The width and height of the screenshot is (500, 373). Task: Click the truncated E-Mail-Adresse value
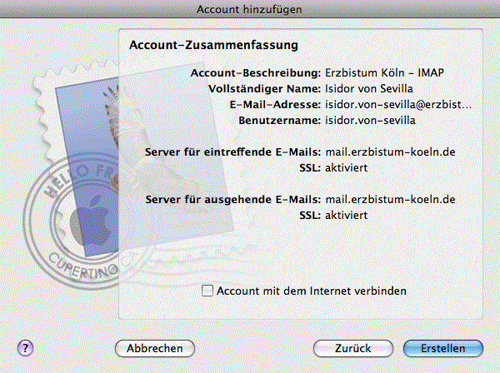pyautogui.click(x=398, y=104)
